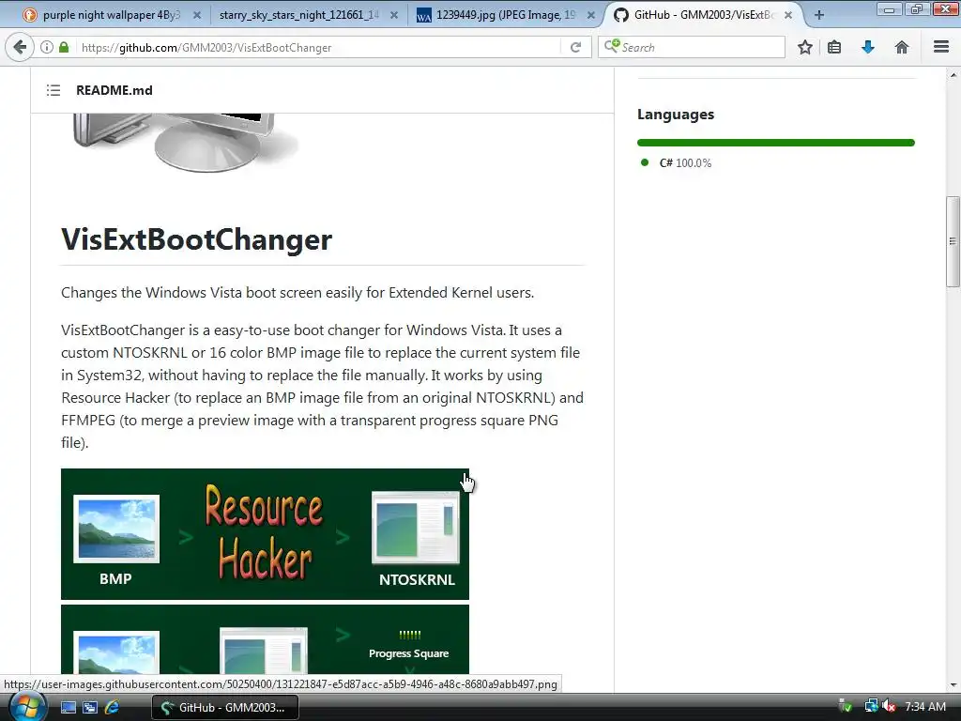Viewport: 961px width, 721px height.
Task: Click the page vertical scrollbar thumb
Action: [x=953, y=241]
